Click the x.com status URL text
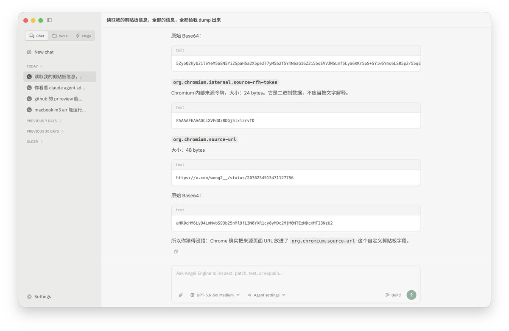The image size is (509, 331). [x=235, y=178]
